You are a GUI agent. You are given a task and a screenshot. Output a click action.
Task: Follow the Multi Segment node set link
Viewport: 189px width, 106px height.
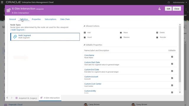(x=18, y=30)
